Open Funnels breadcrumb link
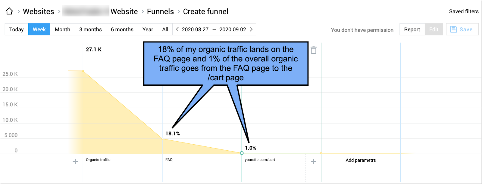 (160, 11)
